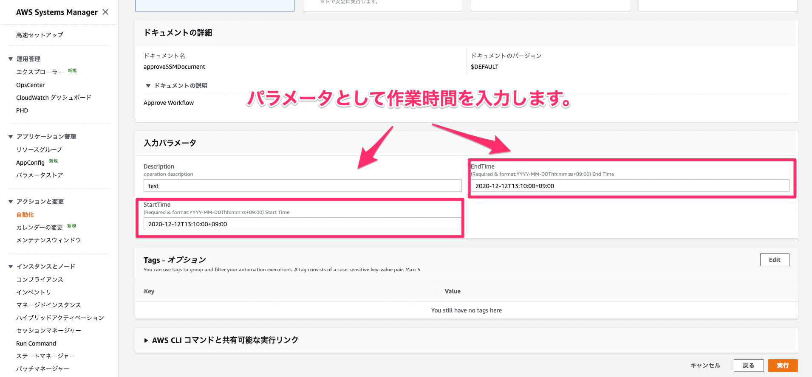Viewport: 812px width, 377px height.
Task: Open コンプライアンス page
Action: click(40, 279)
